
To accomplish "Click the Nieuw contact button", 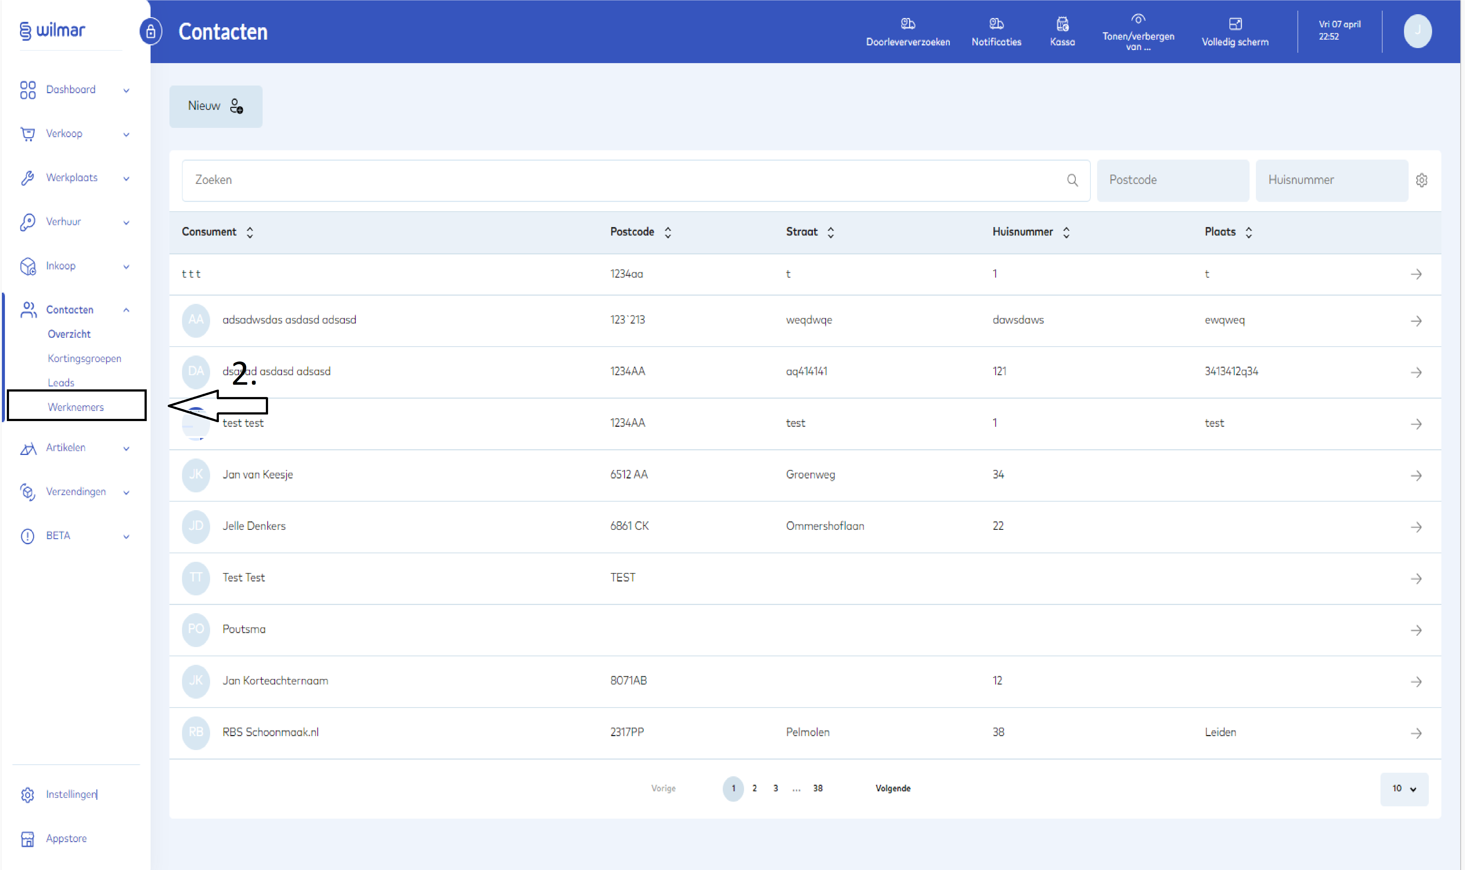I will (215, 106).
